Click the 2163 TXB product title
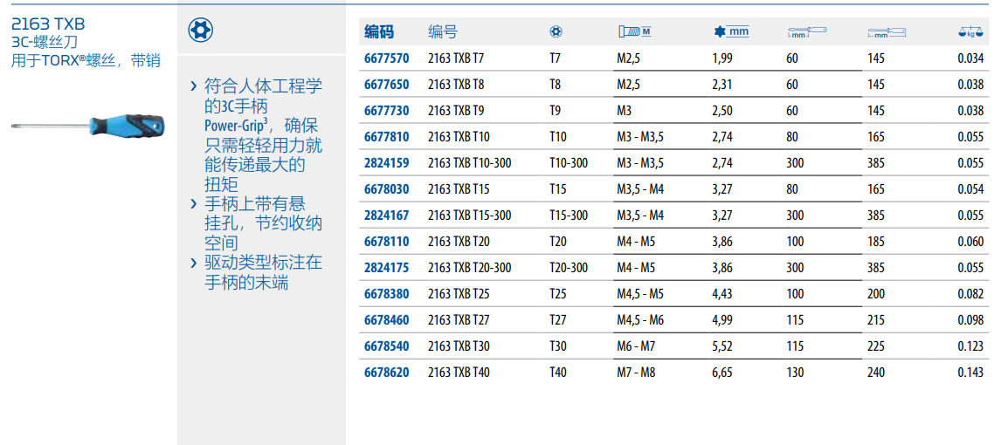 [x=48, y=24]
